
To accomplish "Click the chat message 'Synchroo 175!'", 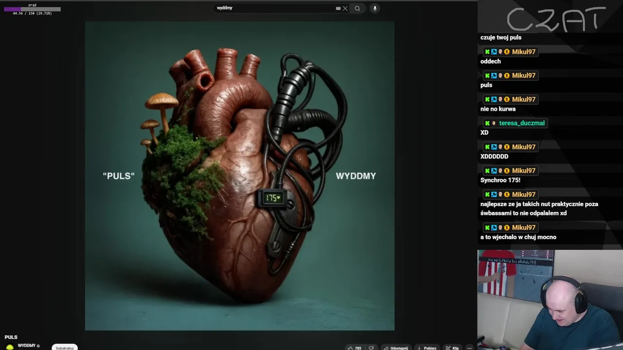I will [500, 180].
